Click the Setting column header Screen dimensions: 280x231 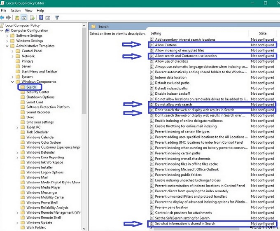pyautogui.click(x=156, y=33)
